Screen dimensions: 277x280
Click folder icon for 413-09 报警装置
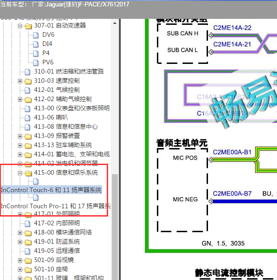(x=28, y=136)
